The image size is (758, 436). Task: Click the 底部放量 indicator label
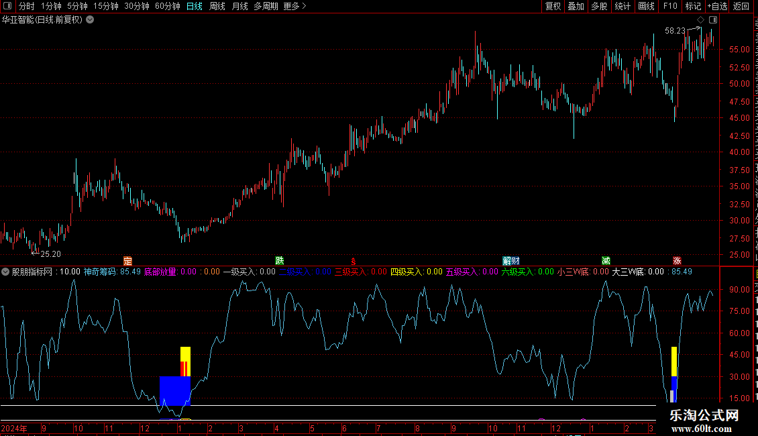[170, 272]
